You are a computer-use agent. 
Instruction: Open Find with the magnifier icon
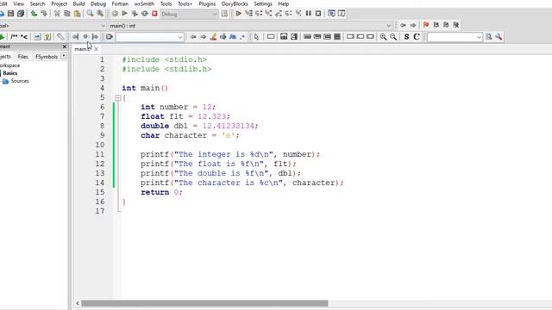tap(90, 14)
